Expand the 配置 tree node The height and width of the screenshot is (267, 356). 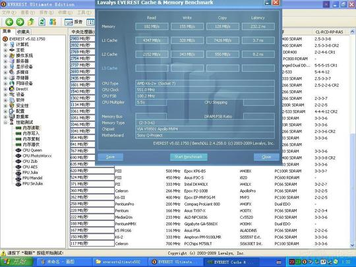tap(5, 111)
